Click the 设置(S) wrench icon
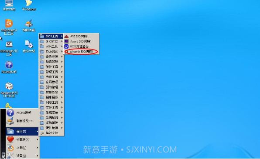260x159 pixels. pyautogui.click(x=10, y=156)
